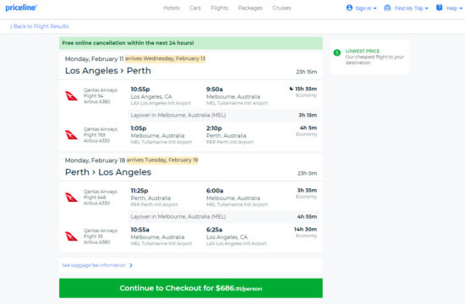This screenshot has height=304, width=465.
Task: Click the Sign In user icon
Action: [x=349, y=8]
